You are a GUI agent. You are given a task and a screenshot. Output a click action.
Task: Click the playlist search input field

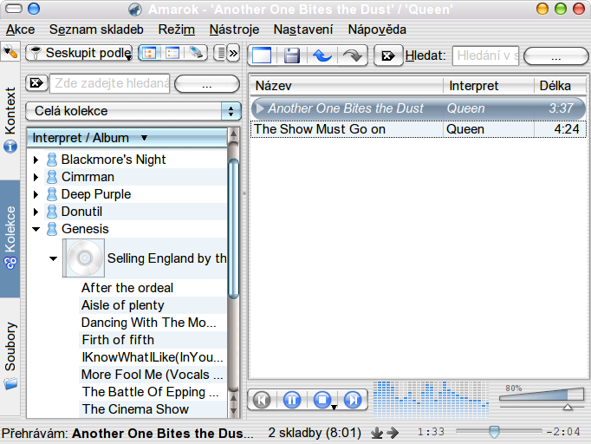pyautogui.click(x=485, y=55)
